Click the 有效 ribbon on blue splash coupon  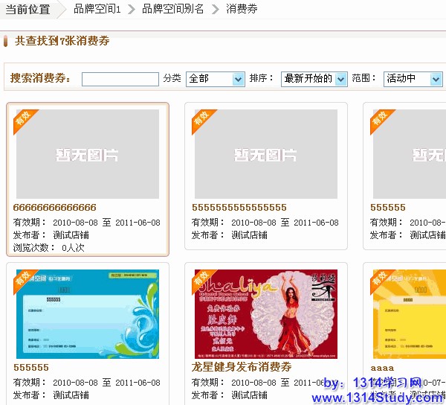pos(24,280)
